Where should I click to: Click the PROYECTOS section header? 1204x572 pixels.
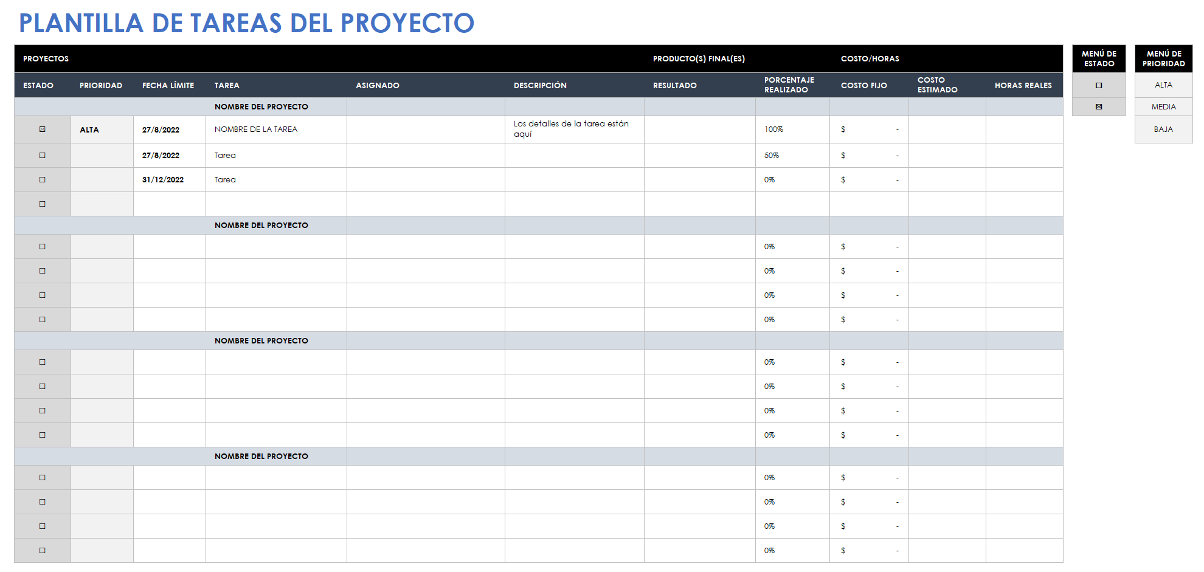coord(46,59)
